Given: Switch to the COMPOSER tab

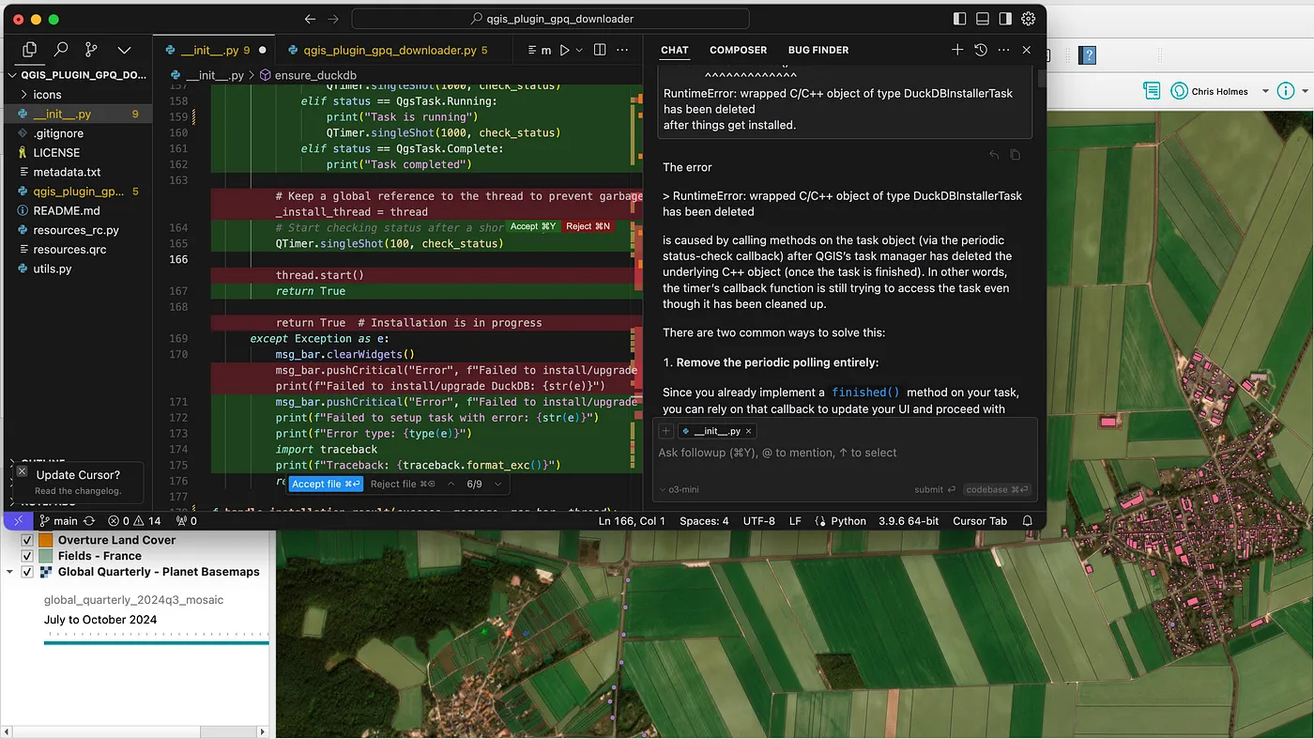Looking at the screenshot, I should click(x=738, y=50).
